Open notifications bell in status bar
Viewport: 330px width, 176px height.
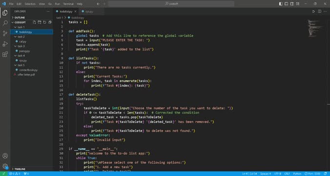326,174
